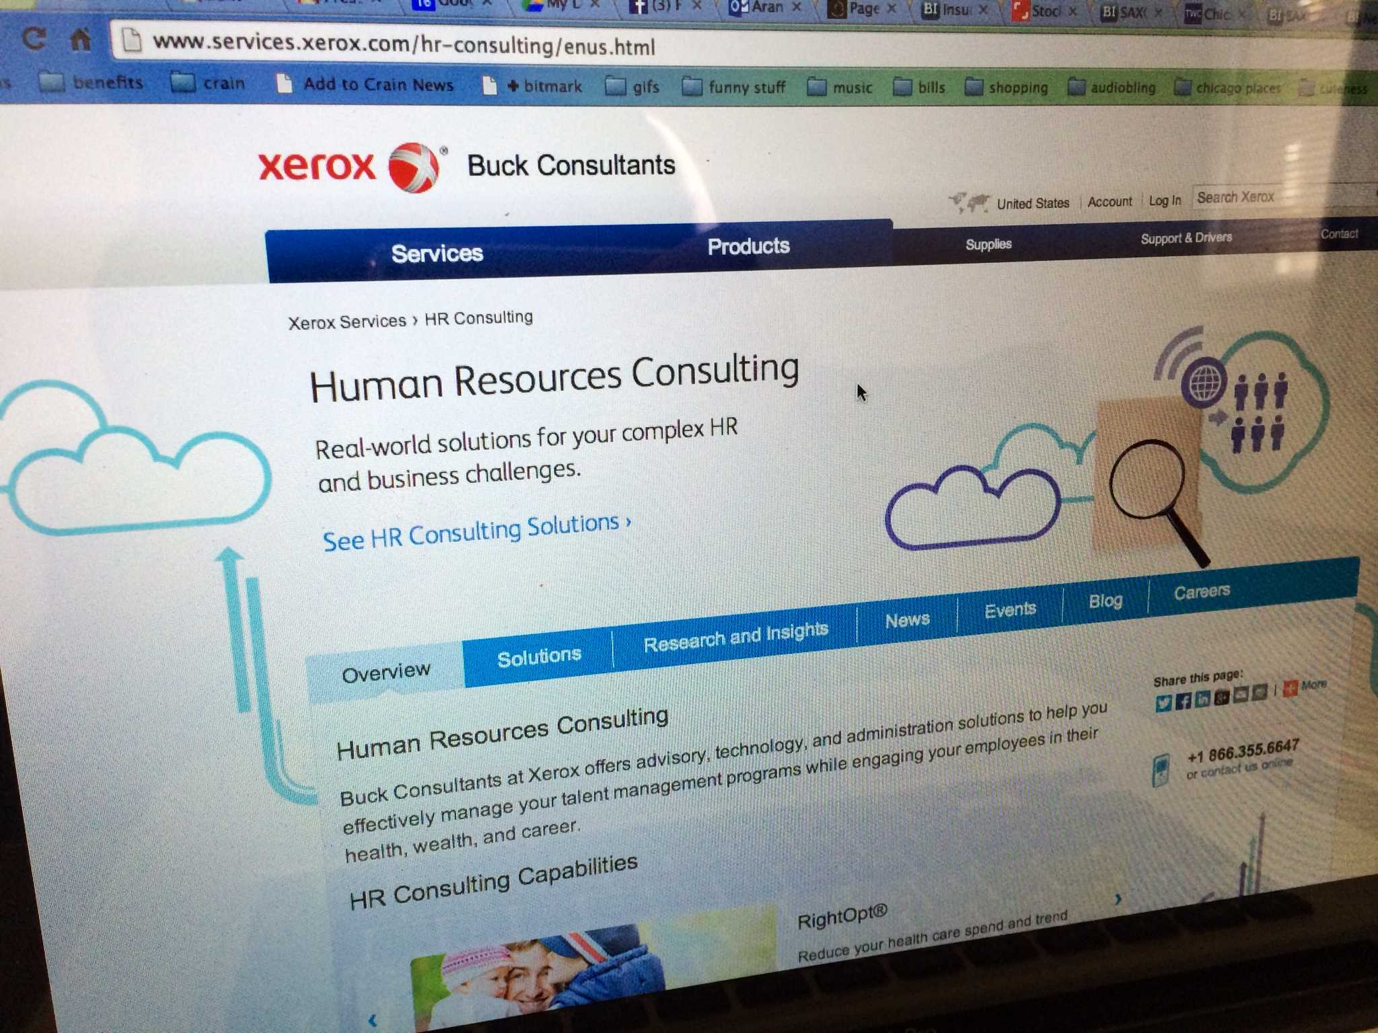
Task: Switch to the Aran browser tab
Action: 764,7
